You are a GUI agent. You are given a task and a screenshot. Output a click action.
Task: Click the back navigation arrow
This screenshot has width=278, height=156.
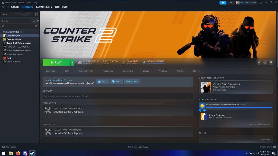(x=3, y=7)
